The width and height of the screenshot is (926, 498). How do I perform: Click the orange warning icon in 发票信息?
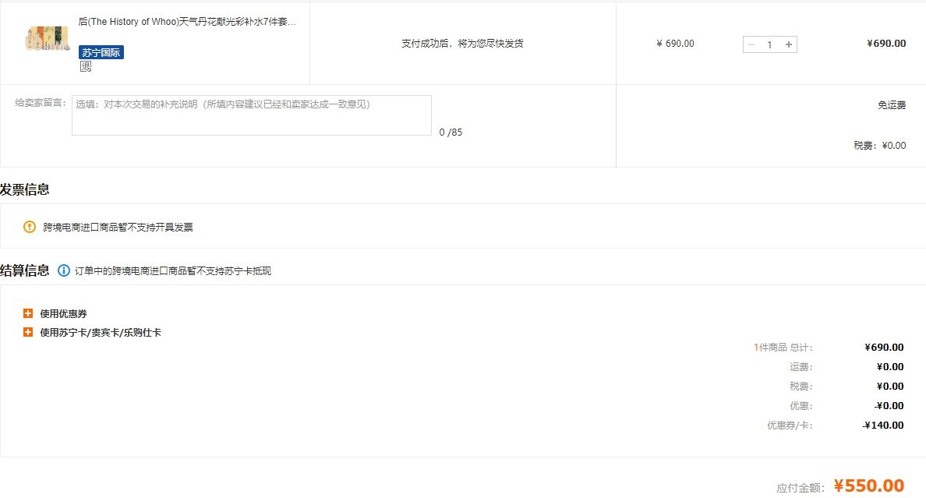(30, 227)
